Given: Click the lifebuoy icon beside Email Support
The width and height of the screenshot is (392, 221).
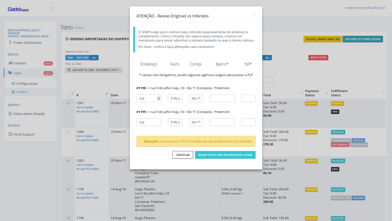Looking at the screenshot, I should click(x=10, y=134).
